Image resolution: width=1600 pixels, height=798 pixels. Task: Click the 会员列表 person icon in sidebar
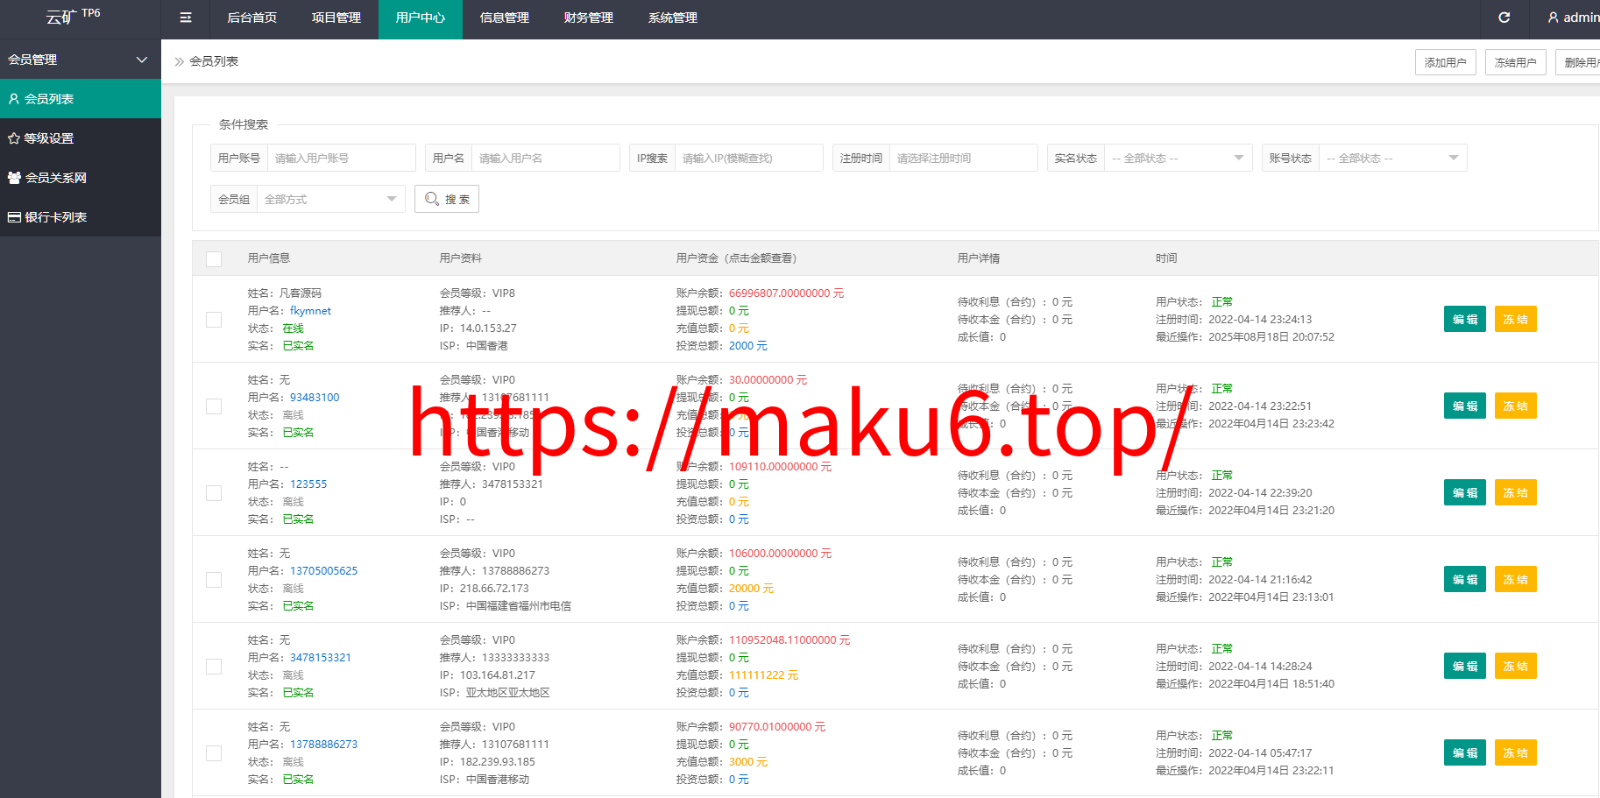(14, 99)
